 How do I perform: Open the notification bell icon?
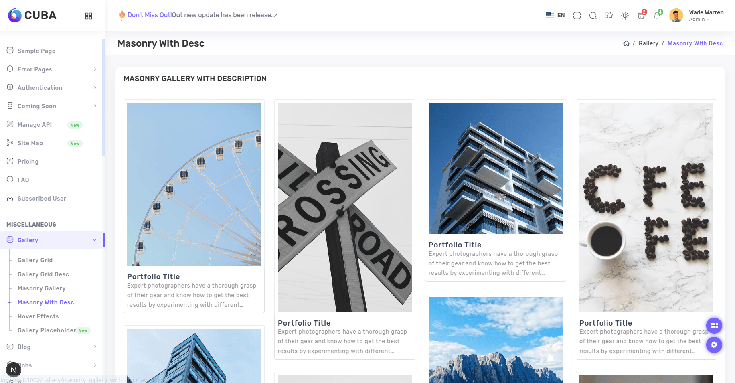click(x=658, y=15)
